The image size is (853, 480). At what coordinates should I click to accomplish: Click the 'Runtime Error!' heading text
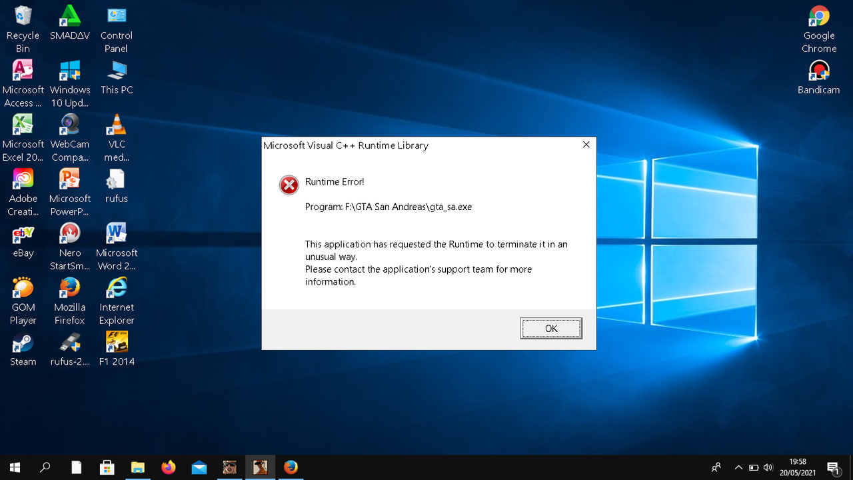coord(335,182)
